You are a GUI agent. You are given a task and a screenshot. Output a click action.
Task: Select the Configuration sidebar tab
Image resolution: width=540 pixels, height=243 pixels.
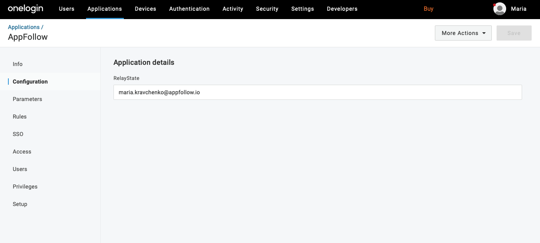pyautogui.click(x=50, y=82)
